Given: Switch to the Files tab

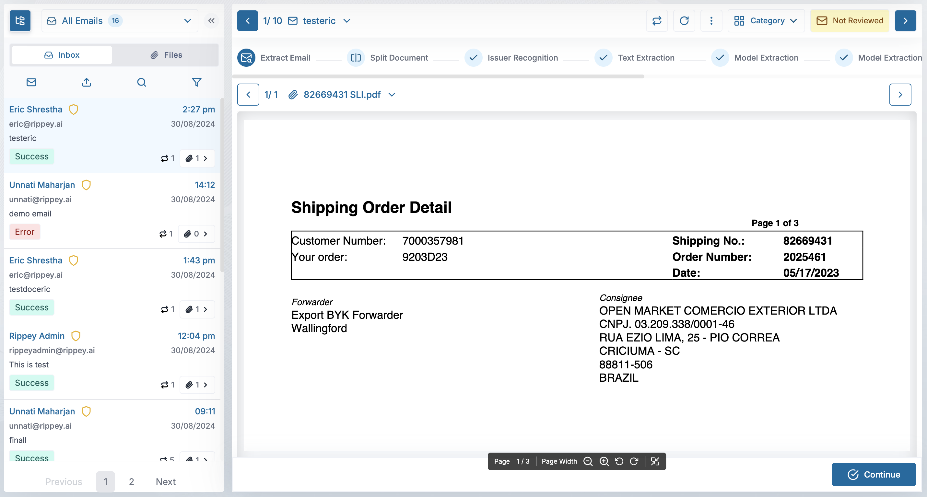Looking at the screenshot, I should [x=166, y=55].
